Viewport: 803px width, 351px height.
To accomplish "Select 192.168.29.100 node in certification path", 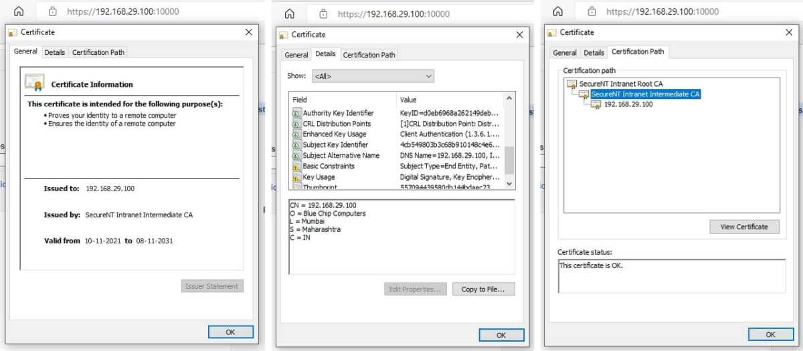I will coord(628,105).
